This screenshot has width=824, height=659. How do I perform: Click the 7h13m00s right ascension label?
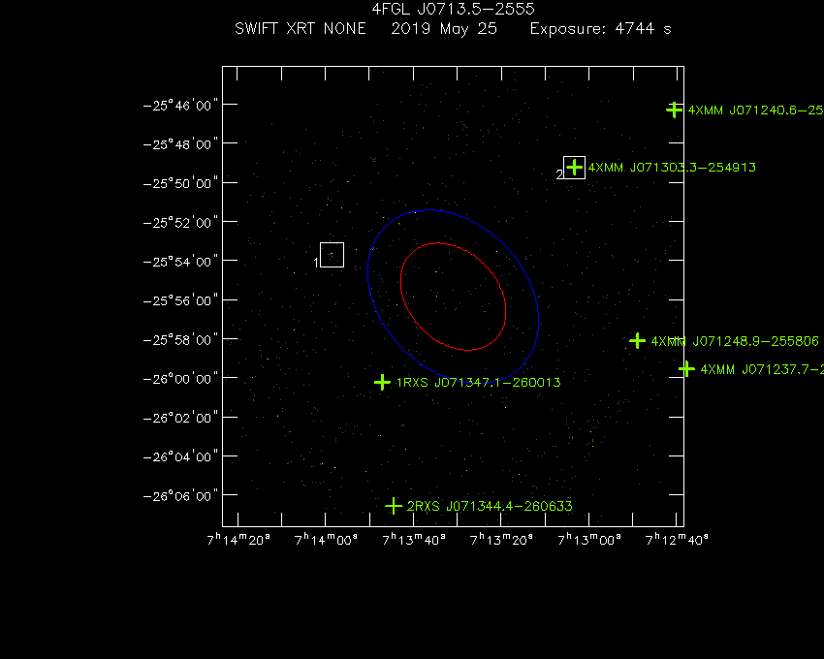(x=589, y=540)
